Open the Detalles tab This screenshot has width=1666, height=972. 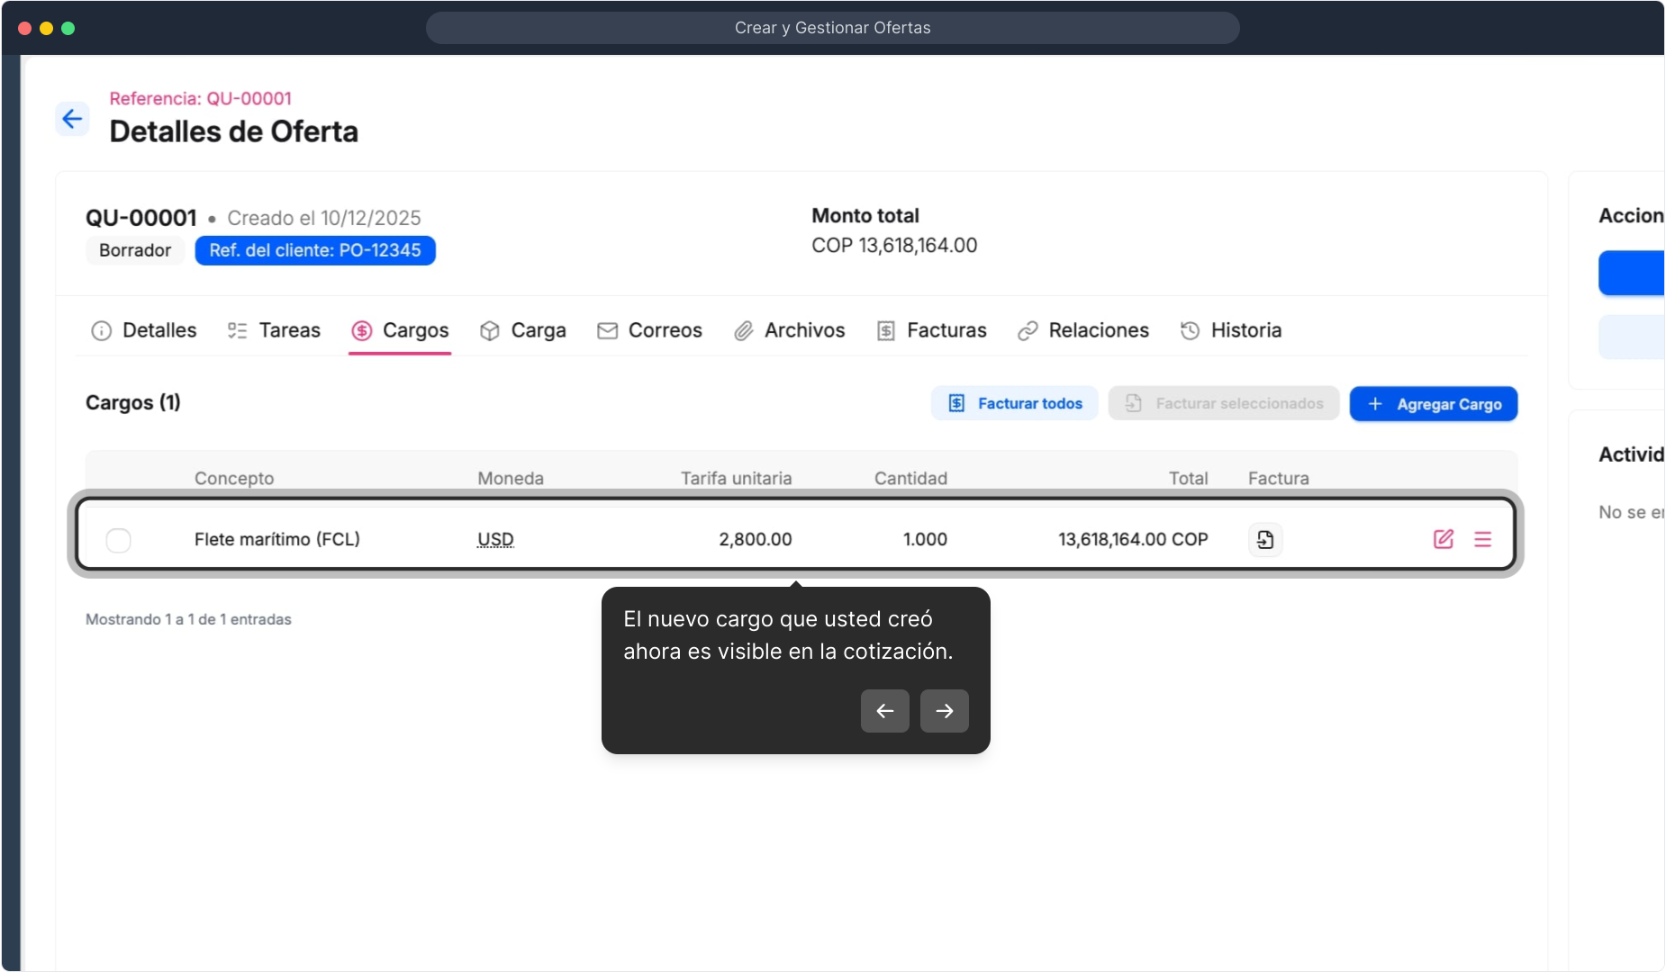coord(144,330)
